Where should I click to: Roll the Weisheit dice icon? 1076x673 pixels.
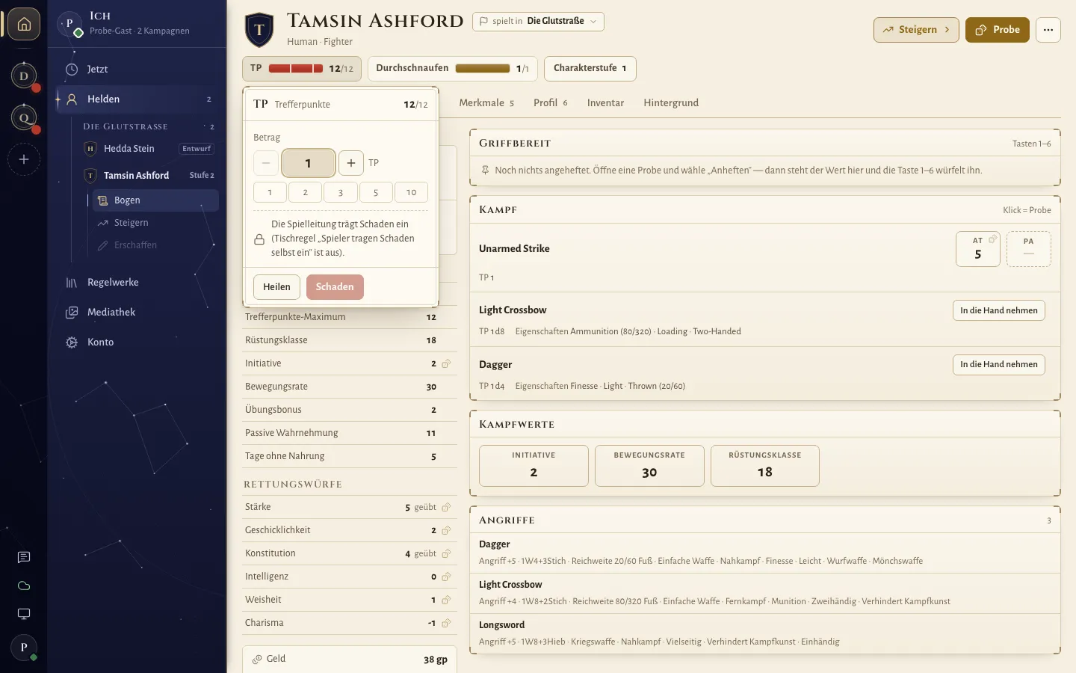click(x=446, y=600)
